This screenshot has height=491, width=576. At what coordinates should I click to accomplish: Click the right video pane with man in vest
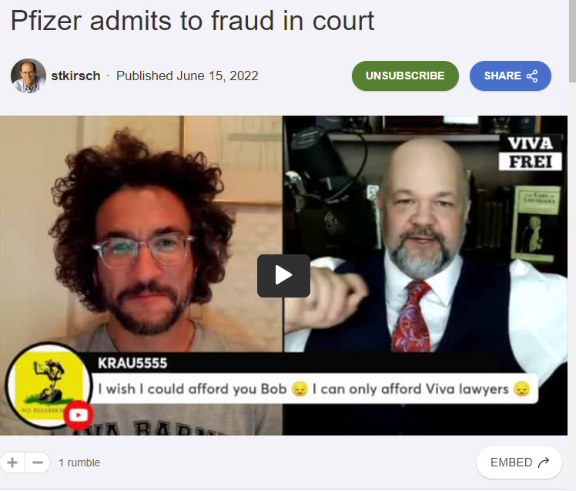click(425, 235)
